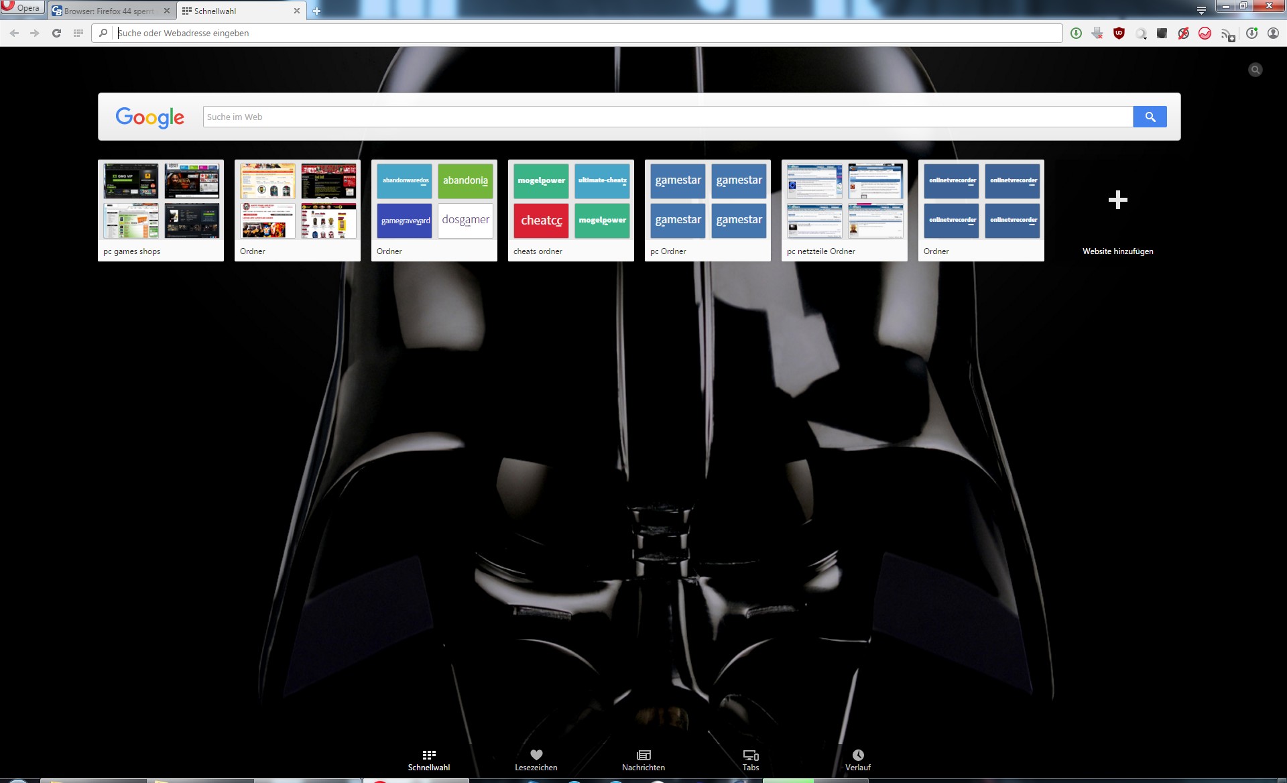Open the Opera main menu

21,7
